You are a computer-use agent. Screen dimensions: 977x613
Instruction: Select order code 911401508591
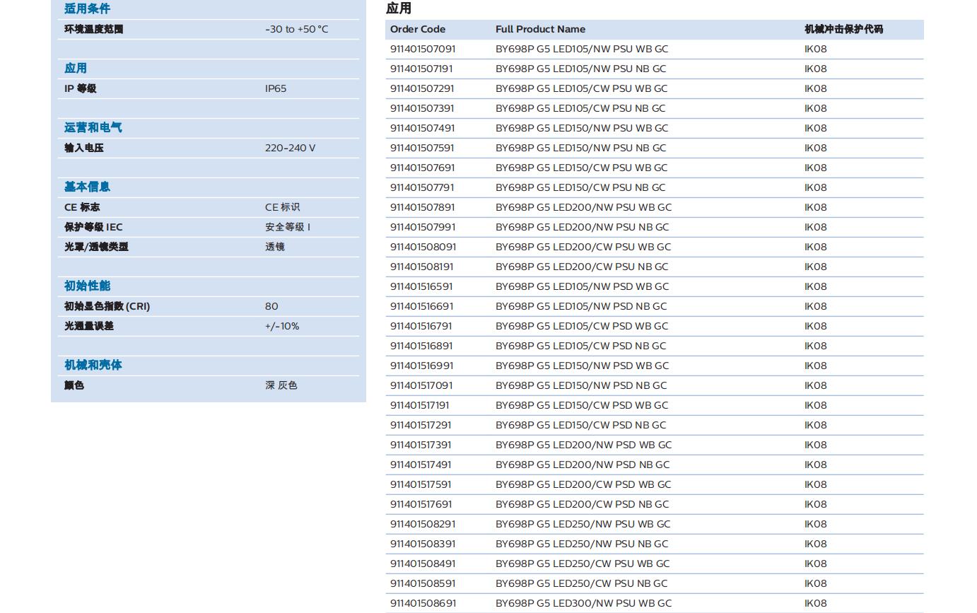[423, 583]
